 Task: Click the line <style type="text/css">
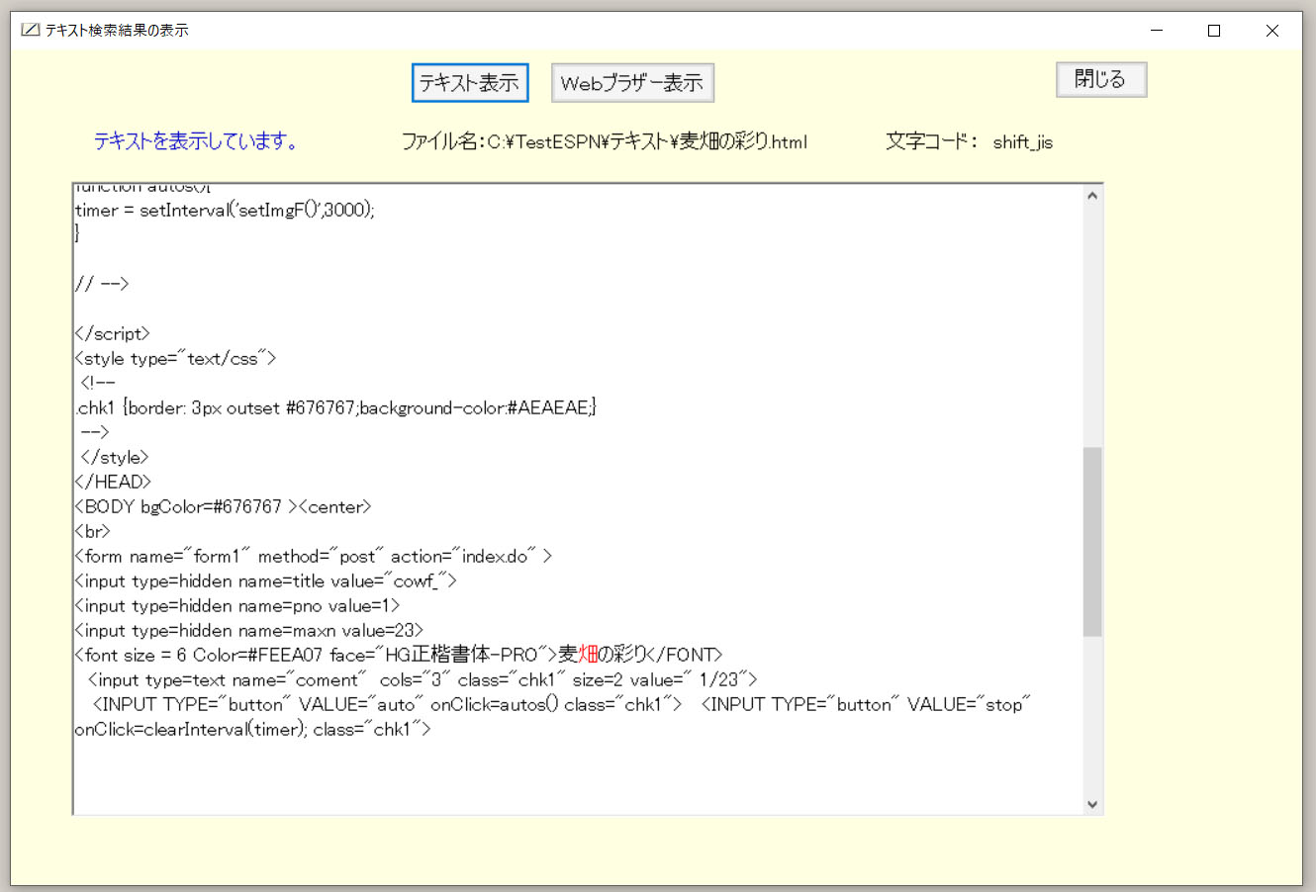click(x=175, y=358)
